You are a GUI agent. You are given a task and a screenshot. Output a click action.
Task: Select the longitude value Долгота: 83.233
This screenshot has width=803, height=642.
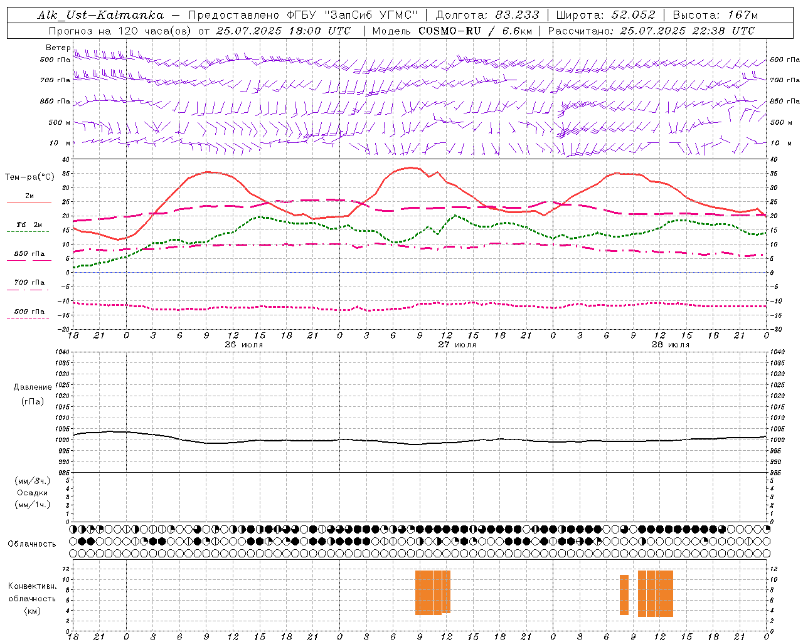click(x=487, y=15)
